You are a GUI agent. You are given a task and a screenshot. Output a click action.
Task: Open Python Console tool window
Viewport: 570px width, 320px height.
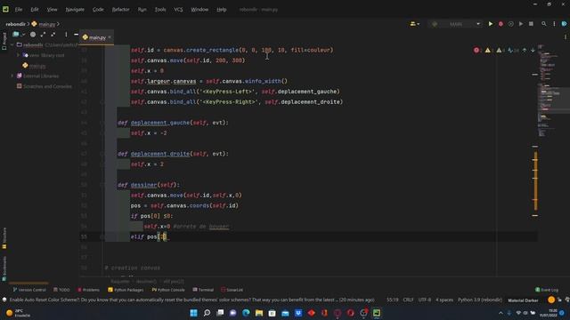click(168, 290)
